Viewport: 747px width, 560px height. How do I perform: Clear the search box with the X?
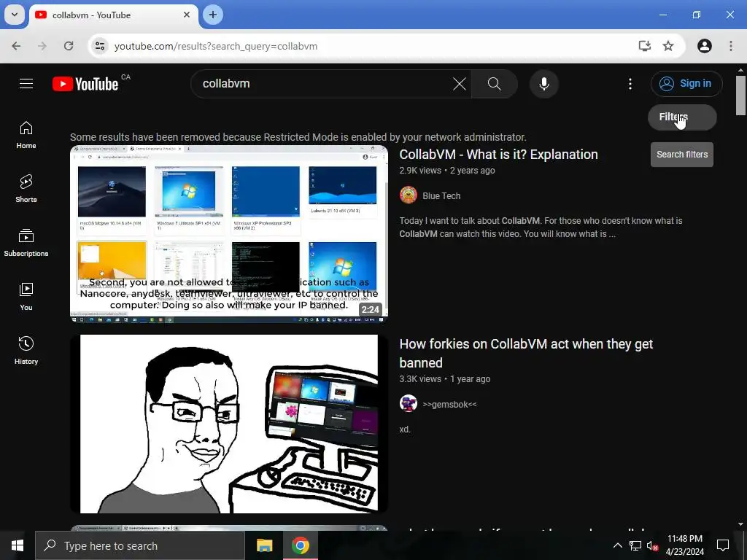click(460, 85)
